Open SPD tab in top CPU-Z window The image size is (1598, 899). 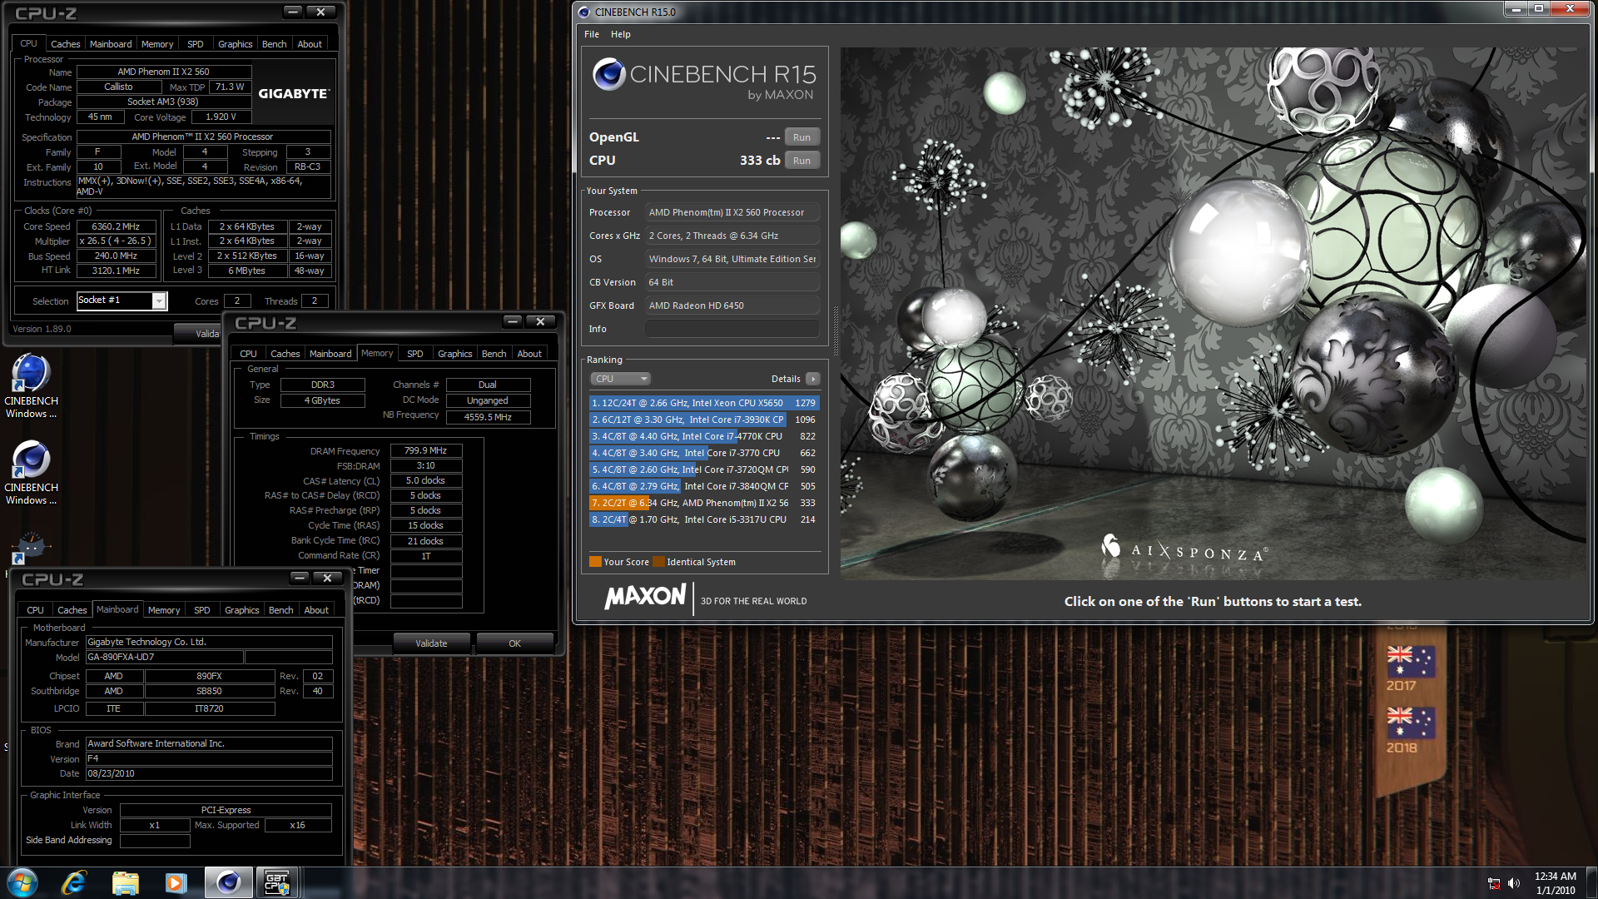coord(195,44)
